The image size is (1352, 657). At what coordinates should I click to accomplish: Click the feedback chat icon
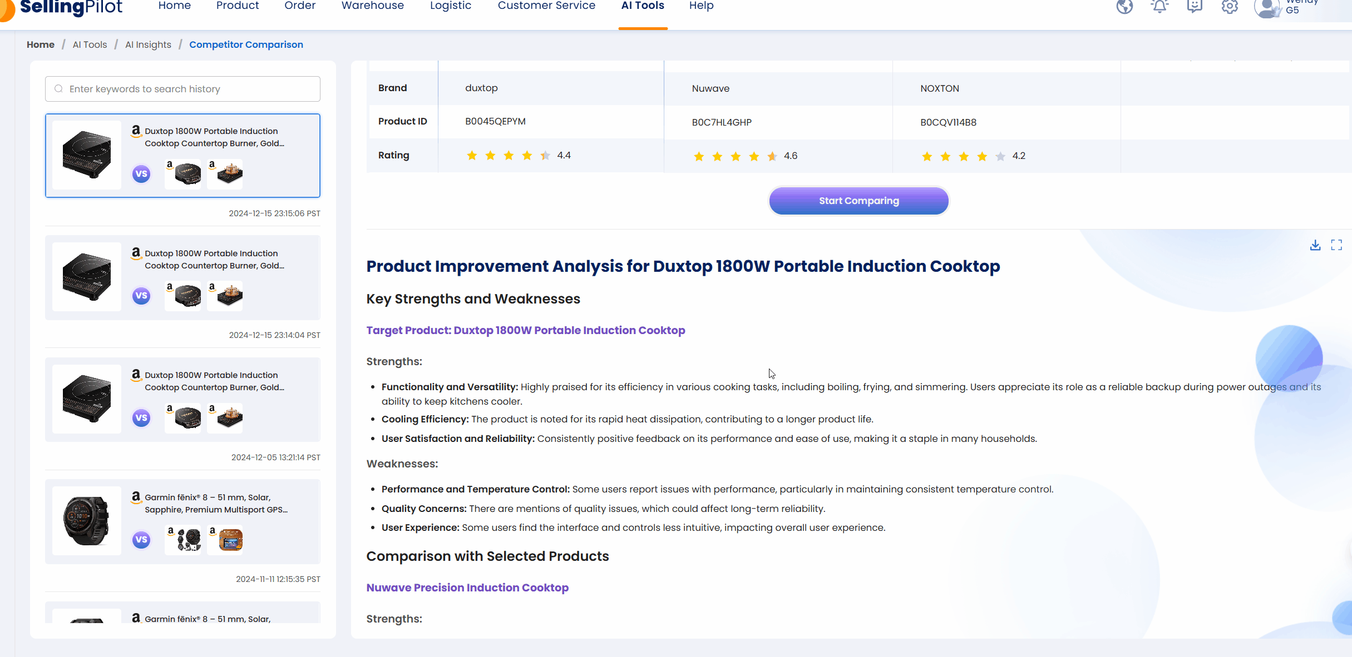click(1195, 7)
